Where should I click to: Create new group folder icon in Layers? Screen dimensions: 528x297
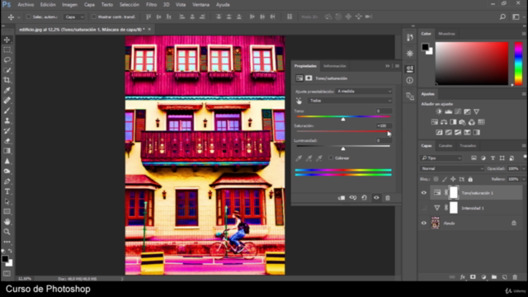[494, 277]
